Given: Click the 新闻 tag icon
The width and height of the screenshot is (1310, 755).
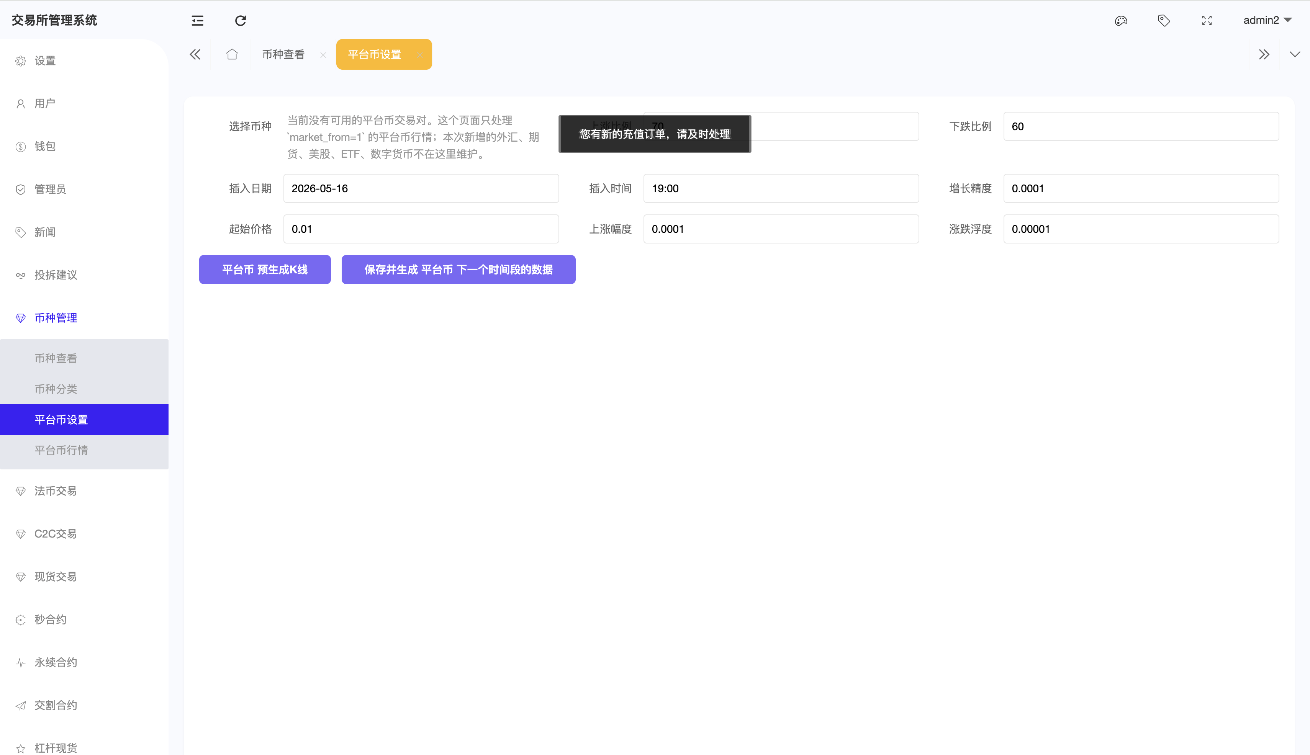Looking at the screenshot, I should pos(21,232).
